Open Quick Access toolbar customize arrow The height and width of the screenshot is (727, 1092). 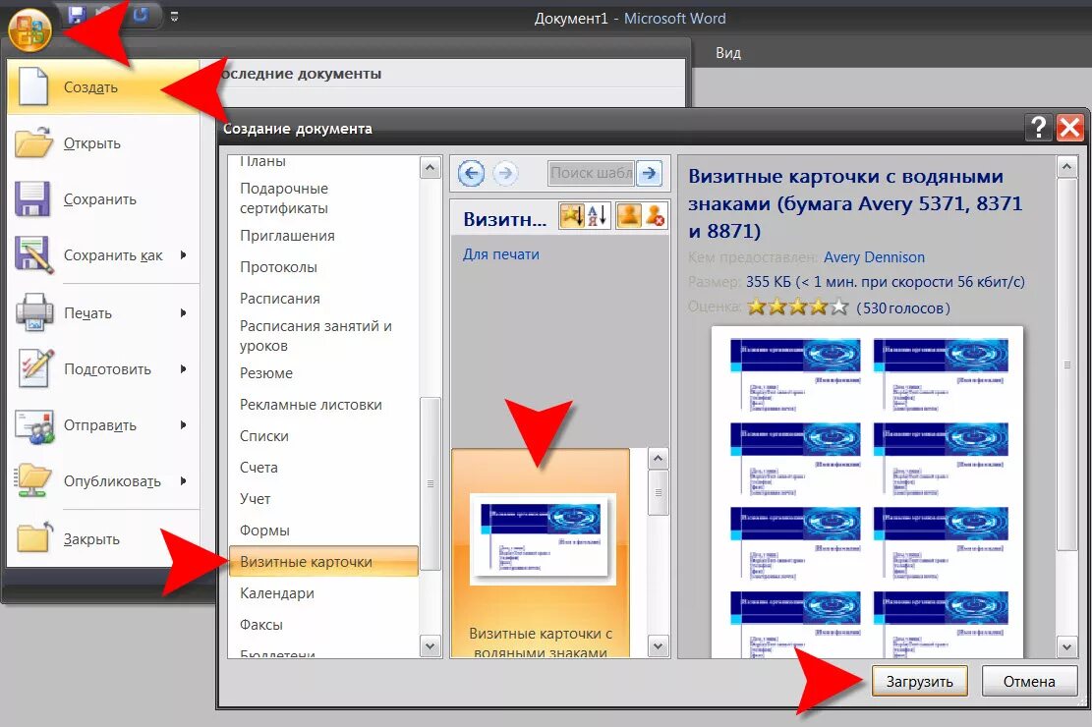point(174,16)
